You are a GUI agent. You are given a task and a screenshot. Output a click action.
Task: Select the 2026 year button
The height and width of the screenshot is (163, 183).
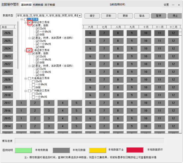(x=8, y=33)
